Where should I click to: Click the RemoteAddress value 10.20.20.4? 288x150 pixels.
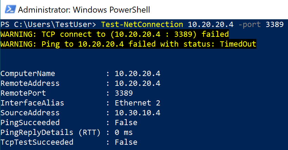(x=137, y=83)
